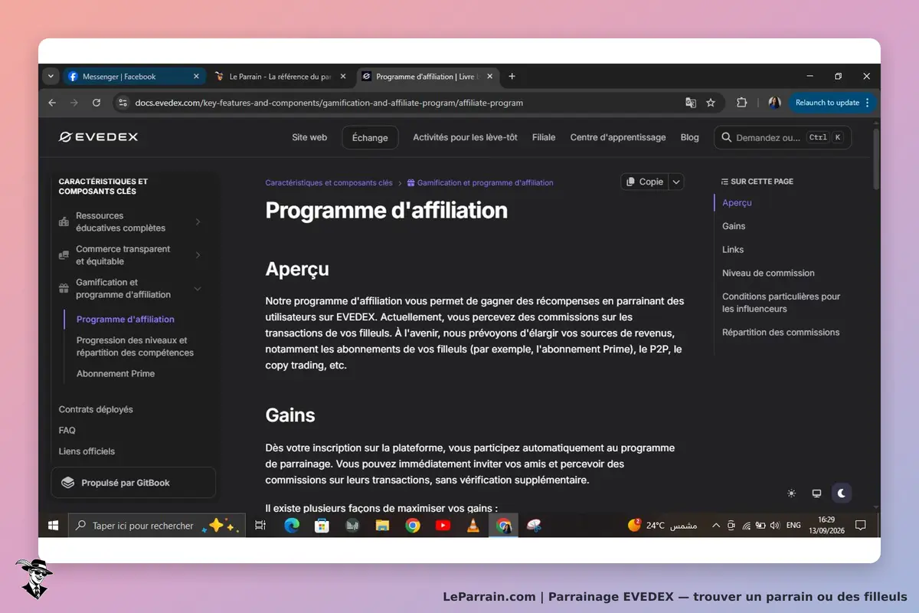This screenshot has height=613, width=919.
Task: Open the Chrome profile avatar
Action: tap(774, 103)
